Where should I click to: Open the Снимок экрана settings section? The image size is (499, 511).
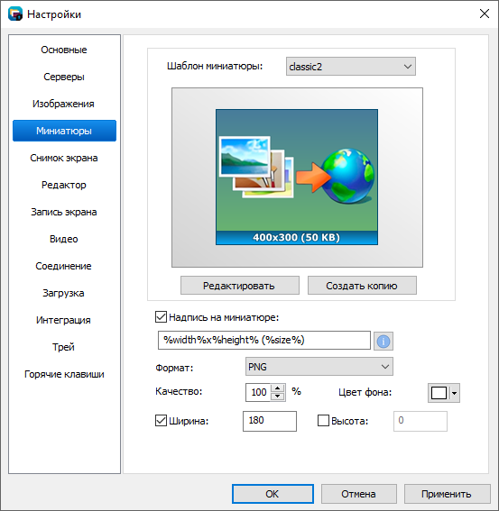point(64,158)
